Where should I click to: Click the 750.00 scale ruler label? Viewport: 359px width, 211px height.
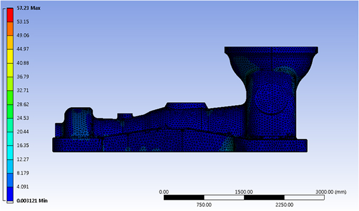pos(204,205)
